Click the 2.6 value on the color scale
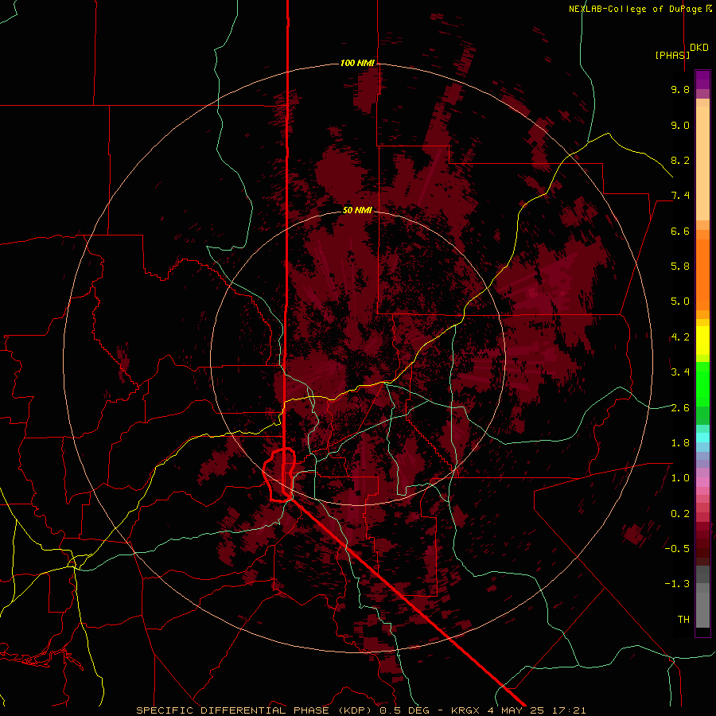This screenshot has width=716, height=716. (680, 408)
